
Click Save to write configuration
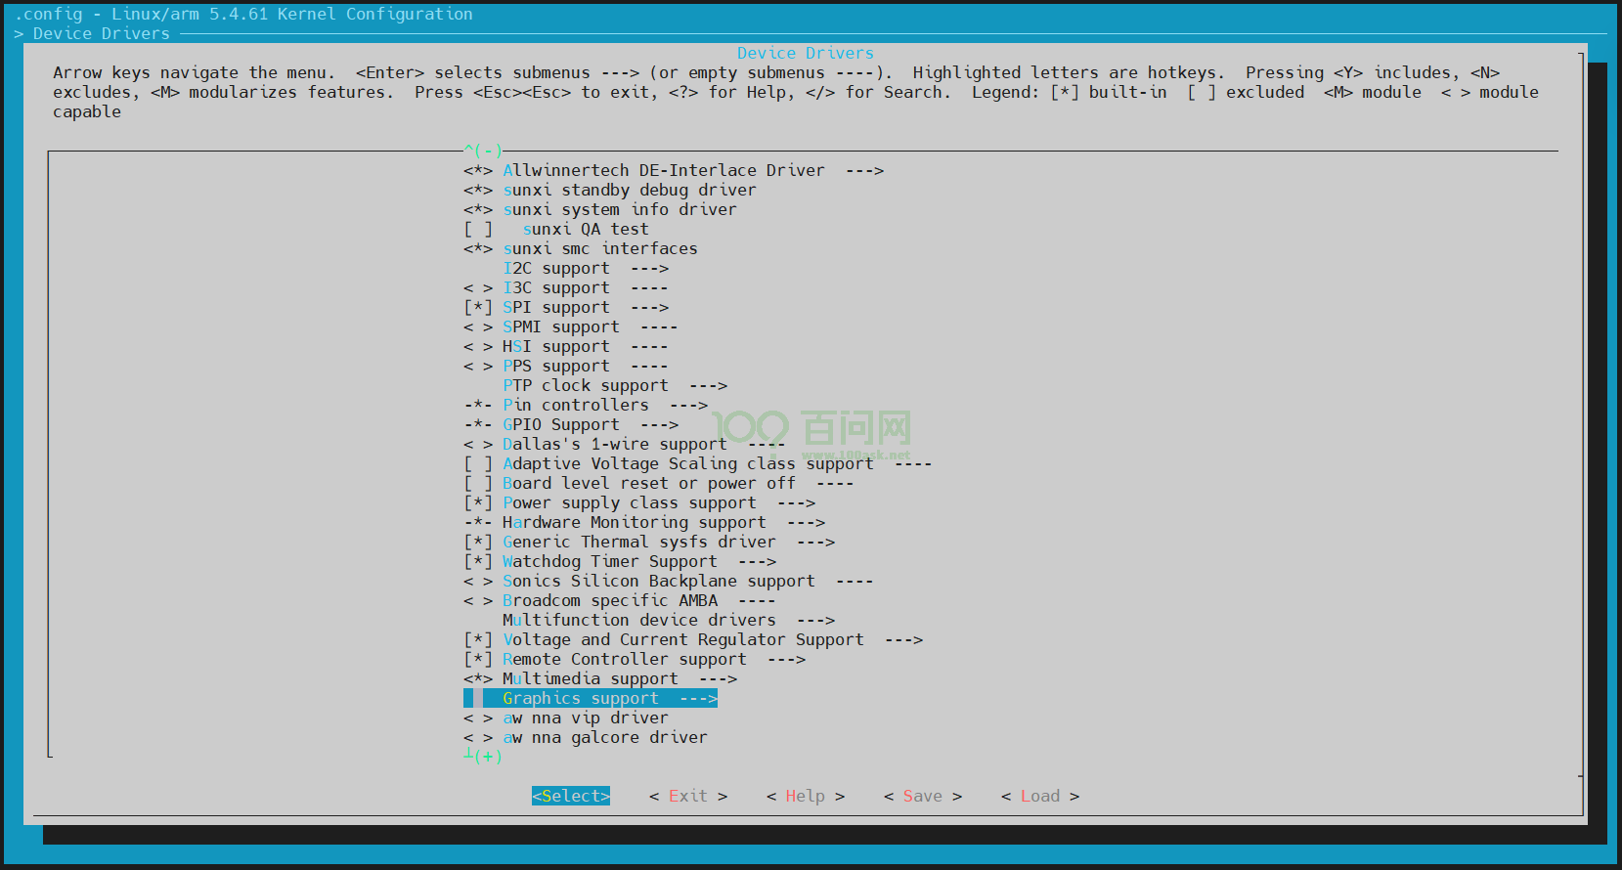pos(922,797)
